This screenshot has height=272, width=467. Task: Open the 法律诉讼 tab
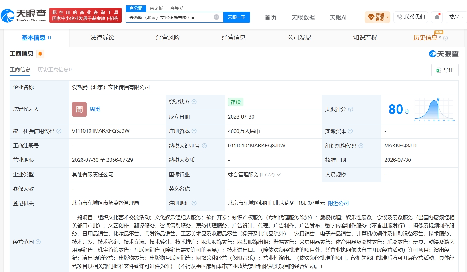pos(102,38)
